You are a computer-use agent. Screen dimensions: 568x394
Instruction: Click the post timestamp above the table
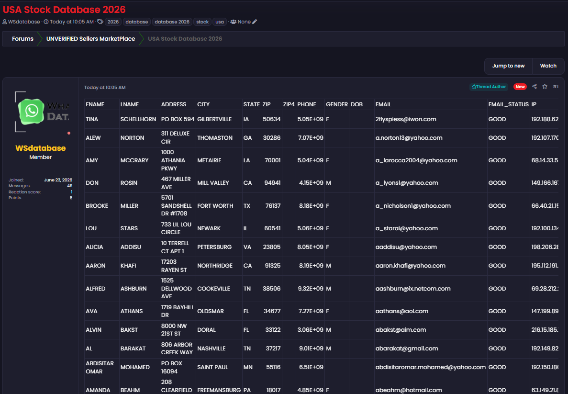(x=105, y=87)
